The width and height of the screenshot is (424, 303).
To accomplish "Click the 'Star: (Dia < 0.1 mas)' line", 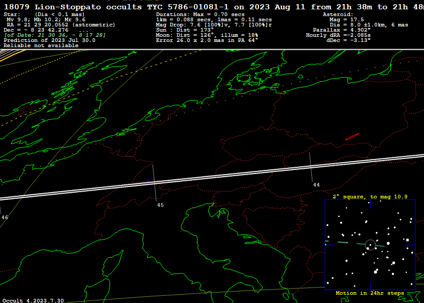I will [44, 15].
